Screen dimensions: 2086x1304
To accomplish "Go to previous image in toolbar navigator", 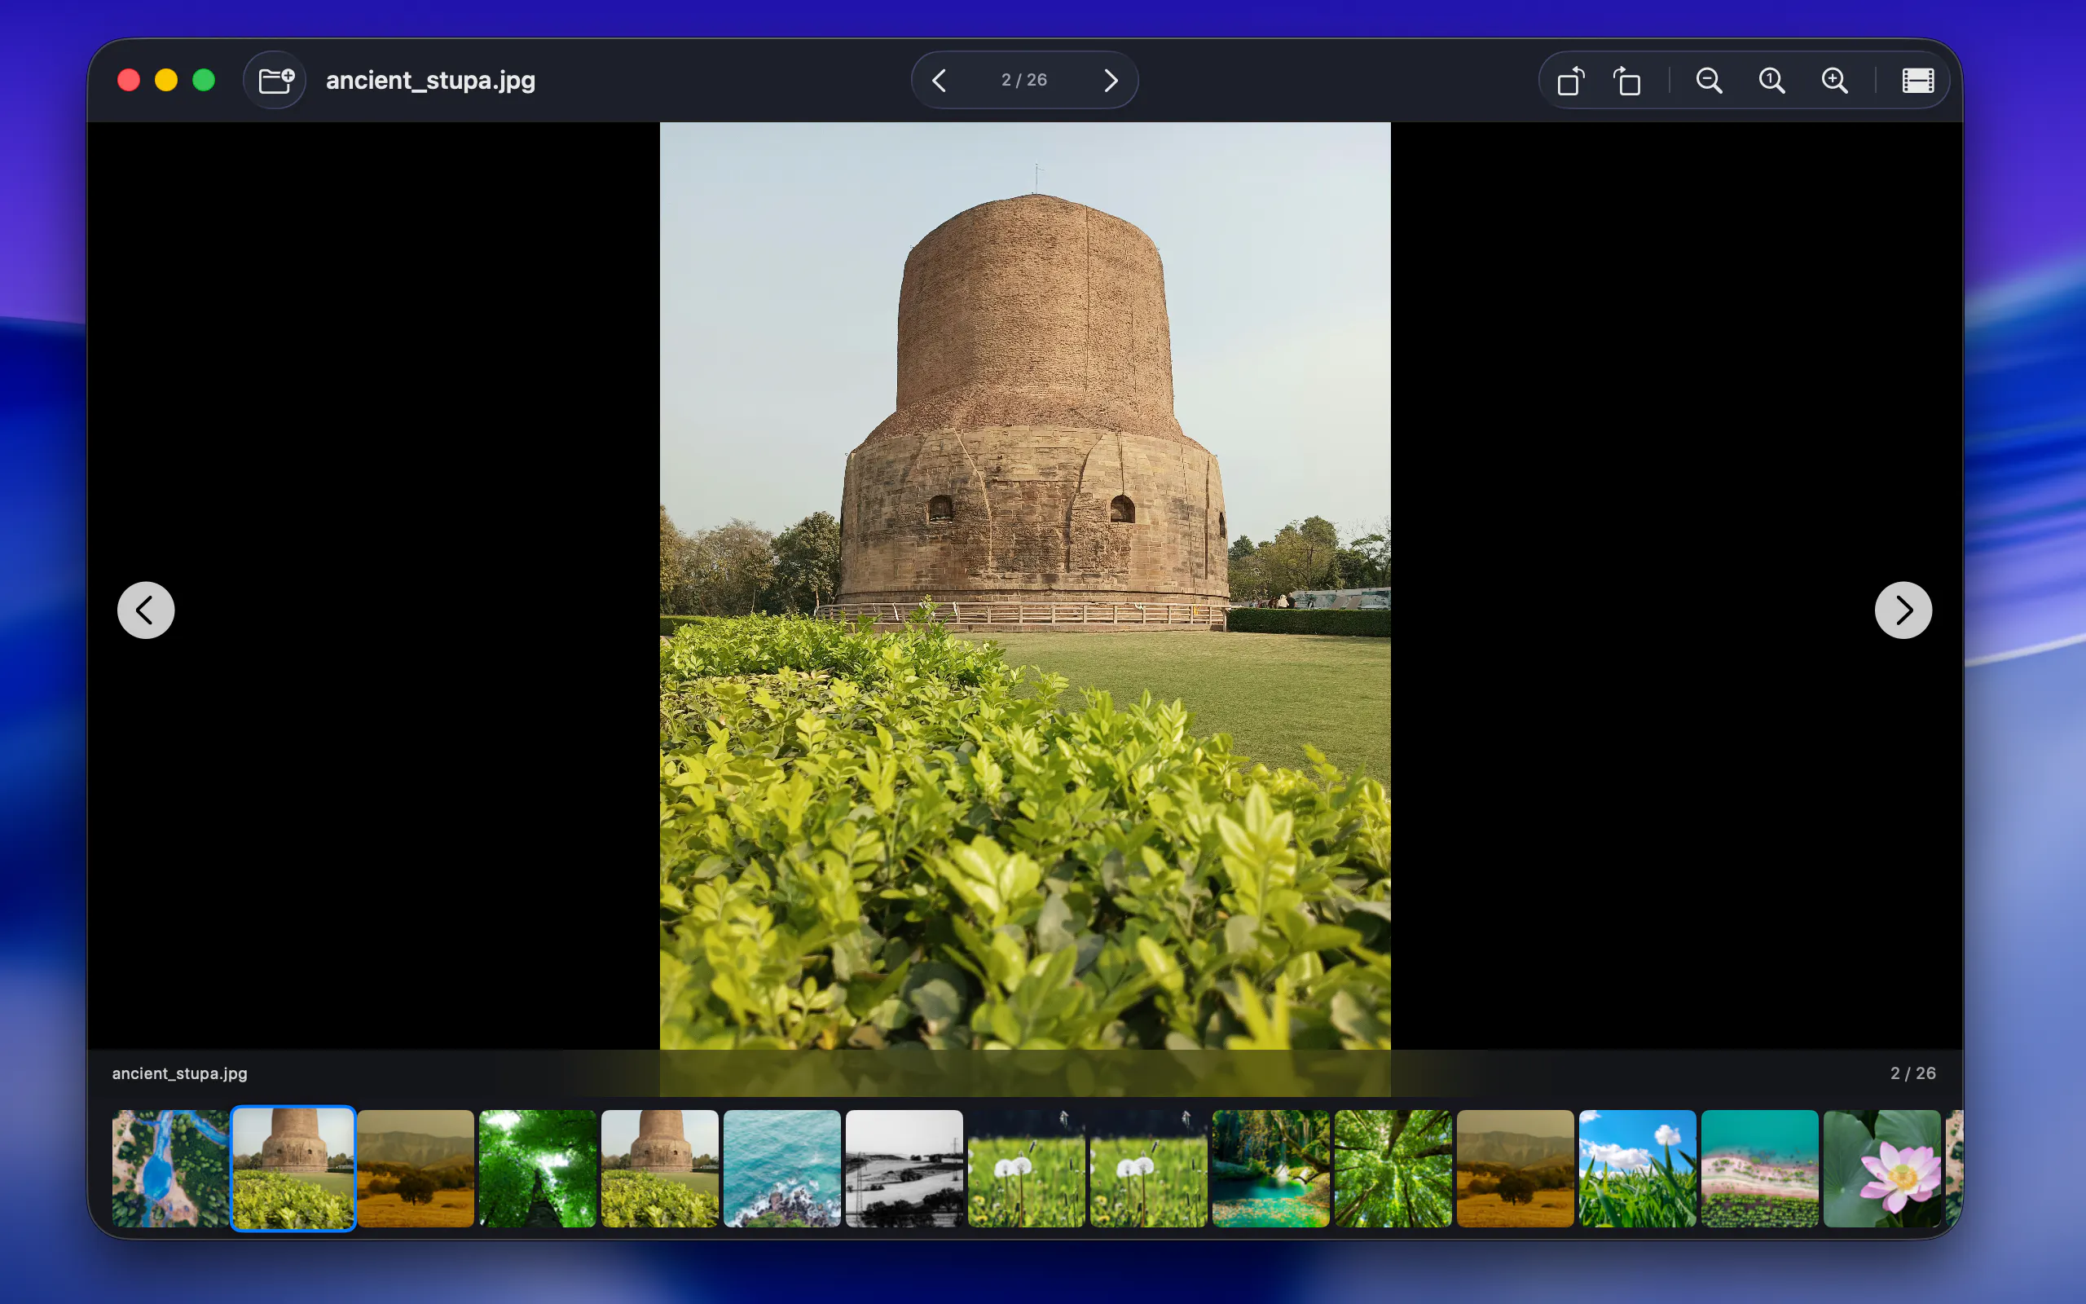I will [x=940, y=80].
